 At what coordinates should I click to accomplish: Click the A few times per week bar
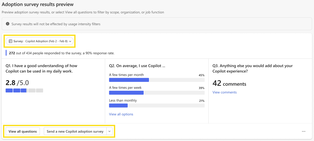(157, 93)
